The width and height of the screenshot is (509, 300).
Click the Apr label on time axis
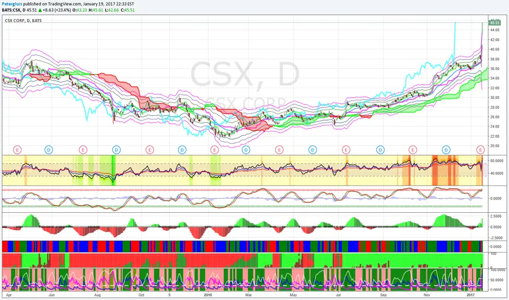pos(9,295)
